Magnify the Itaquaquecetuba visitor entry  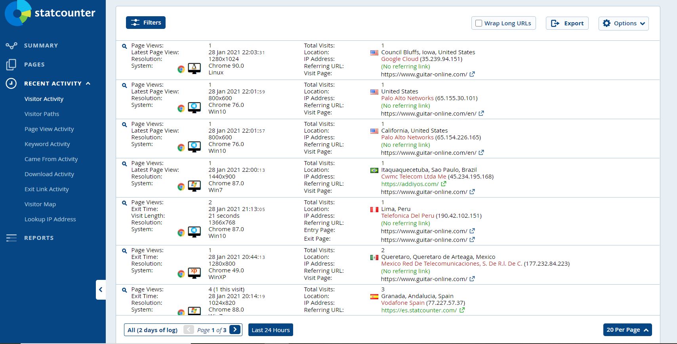[x=124, y=164]
